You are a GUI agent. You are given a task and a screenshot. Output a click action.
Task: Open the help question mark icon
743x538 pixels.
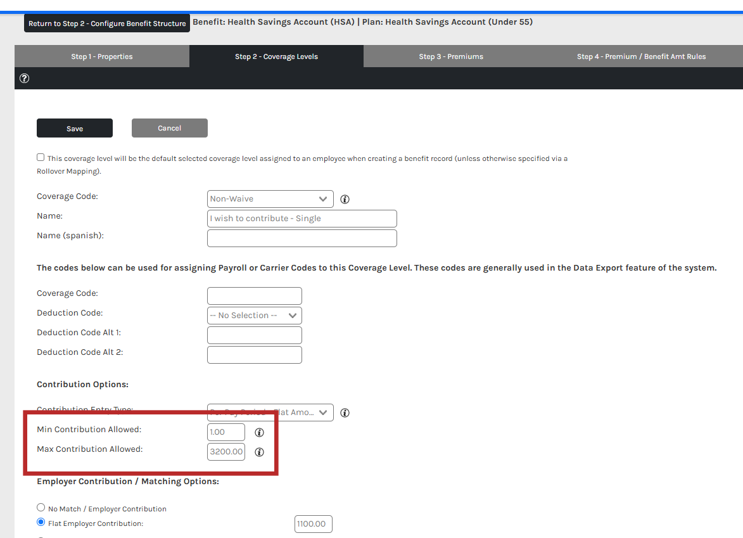click(x=24, y=78)
